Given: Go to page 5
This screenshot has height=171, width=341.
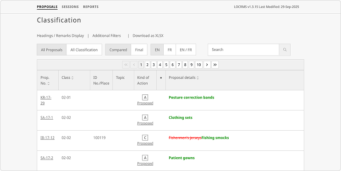Looking at the screenshot, I should click(166, 65).
